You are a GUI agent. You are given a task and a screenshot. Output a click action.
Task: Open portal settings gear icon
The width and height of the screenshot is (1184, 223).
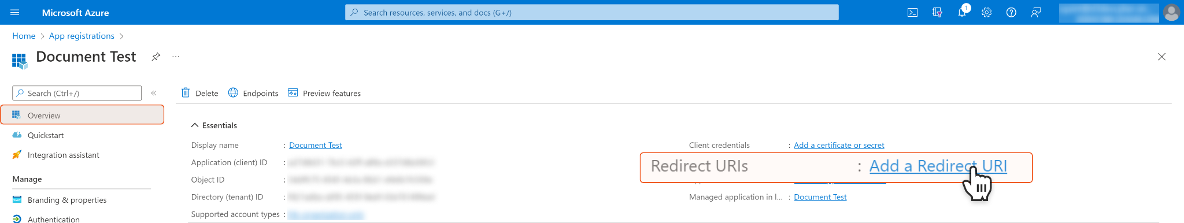click(986, 12)
